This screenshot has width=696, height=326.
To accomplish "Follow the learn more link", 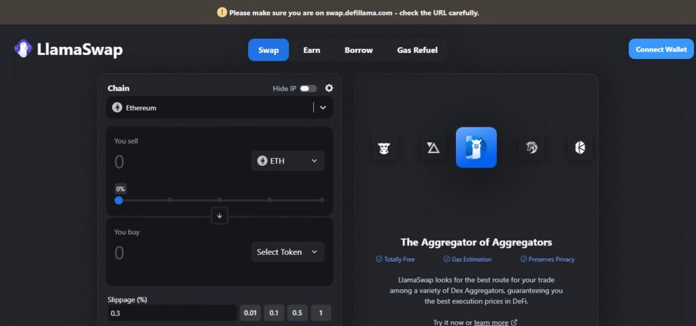I will click(x=491, y=323).
